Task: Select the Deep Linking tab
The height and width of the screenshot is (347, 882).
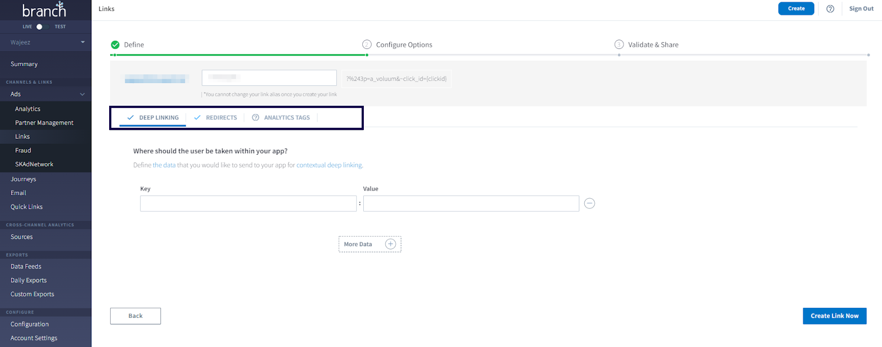Action: 153,117
